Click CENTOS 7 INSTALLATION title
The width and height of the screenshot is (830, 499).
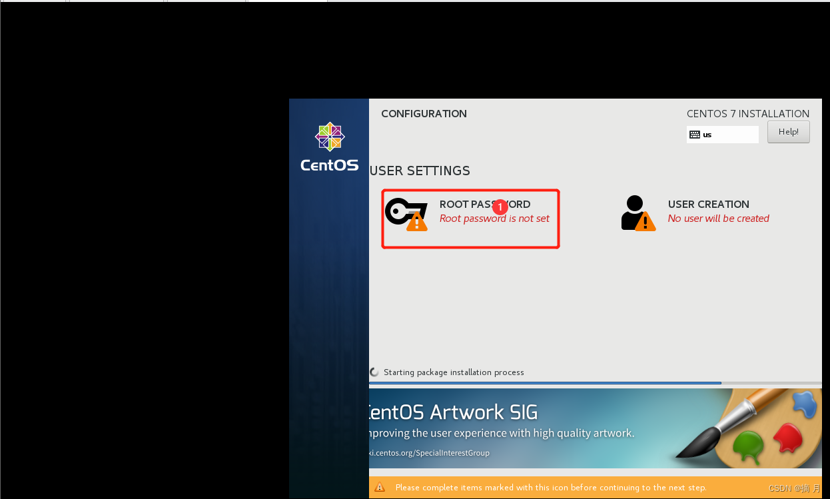click(x=748, y=114)
